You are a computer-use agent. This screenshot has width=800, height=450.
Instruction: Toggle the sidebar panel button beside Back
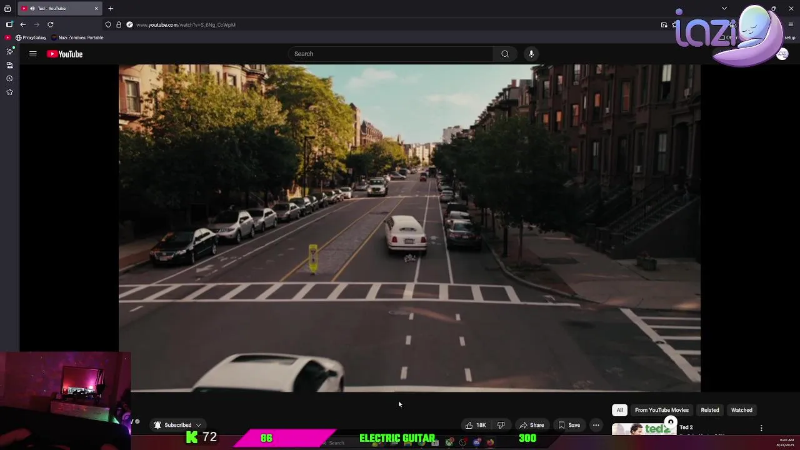(9, 24)
